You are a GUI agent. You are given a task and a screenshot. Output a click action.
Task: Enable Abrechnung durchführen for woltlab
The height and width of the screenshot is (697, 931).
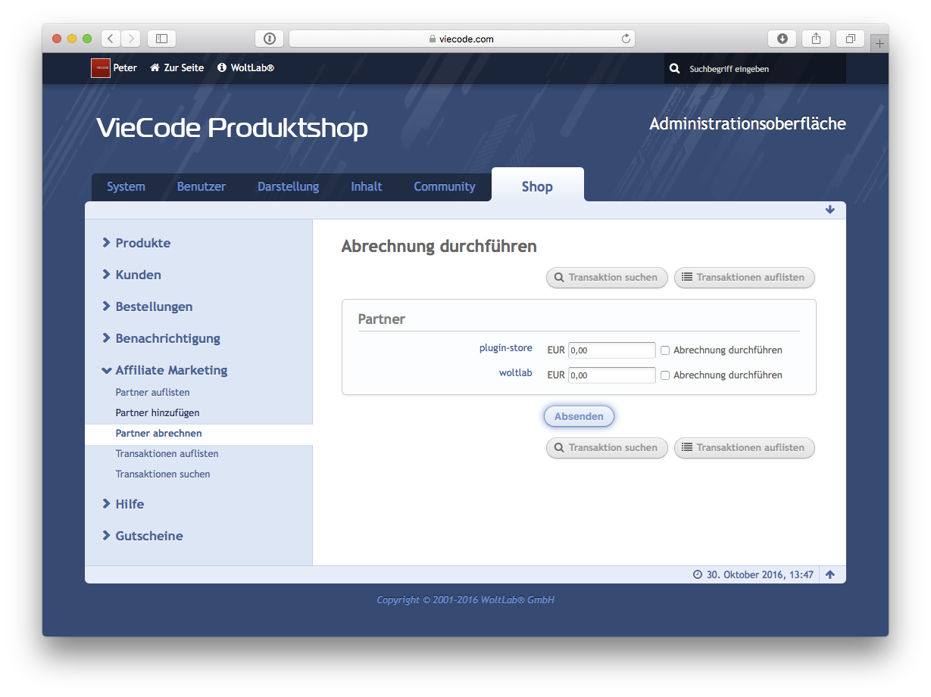[665, 375]
